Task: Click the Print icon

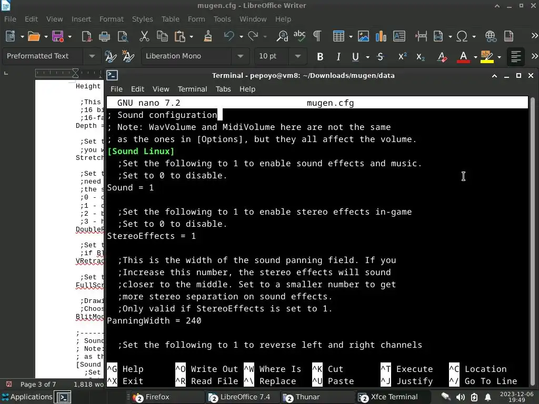Action: pyautogui.click(x=105, y=36)
